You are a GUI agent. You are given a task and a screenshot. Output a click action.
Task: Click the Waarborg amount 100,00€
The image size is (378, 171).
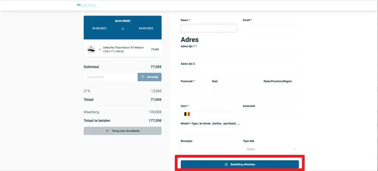pos(155,112)
